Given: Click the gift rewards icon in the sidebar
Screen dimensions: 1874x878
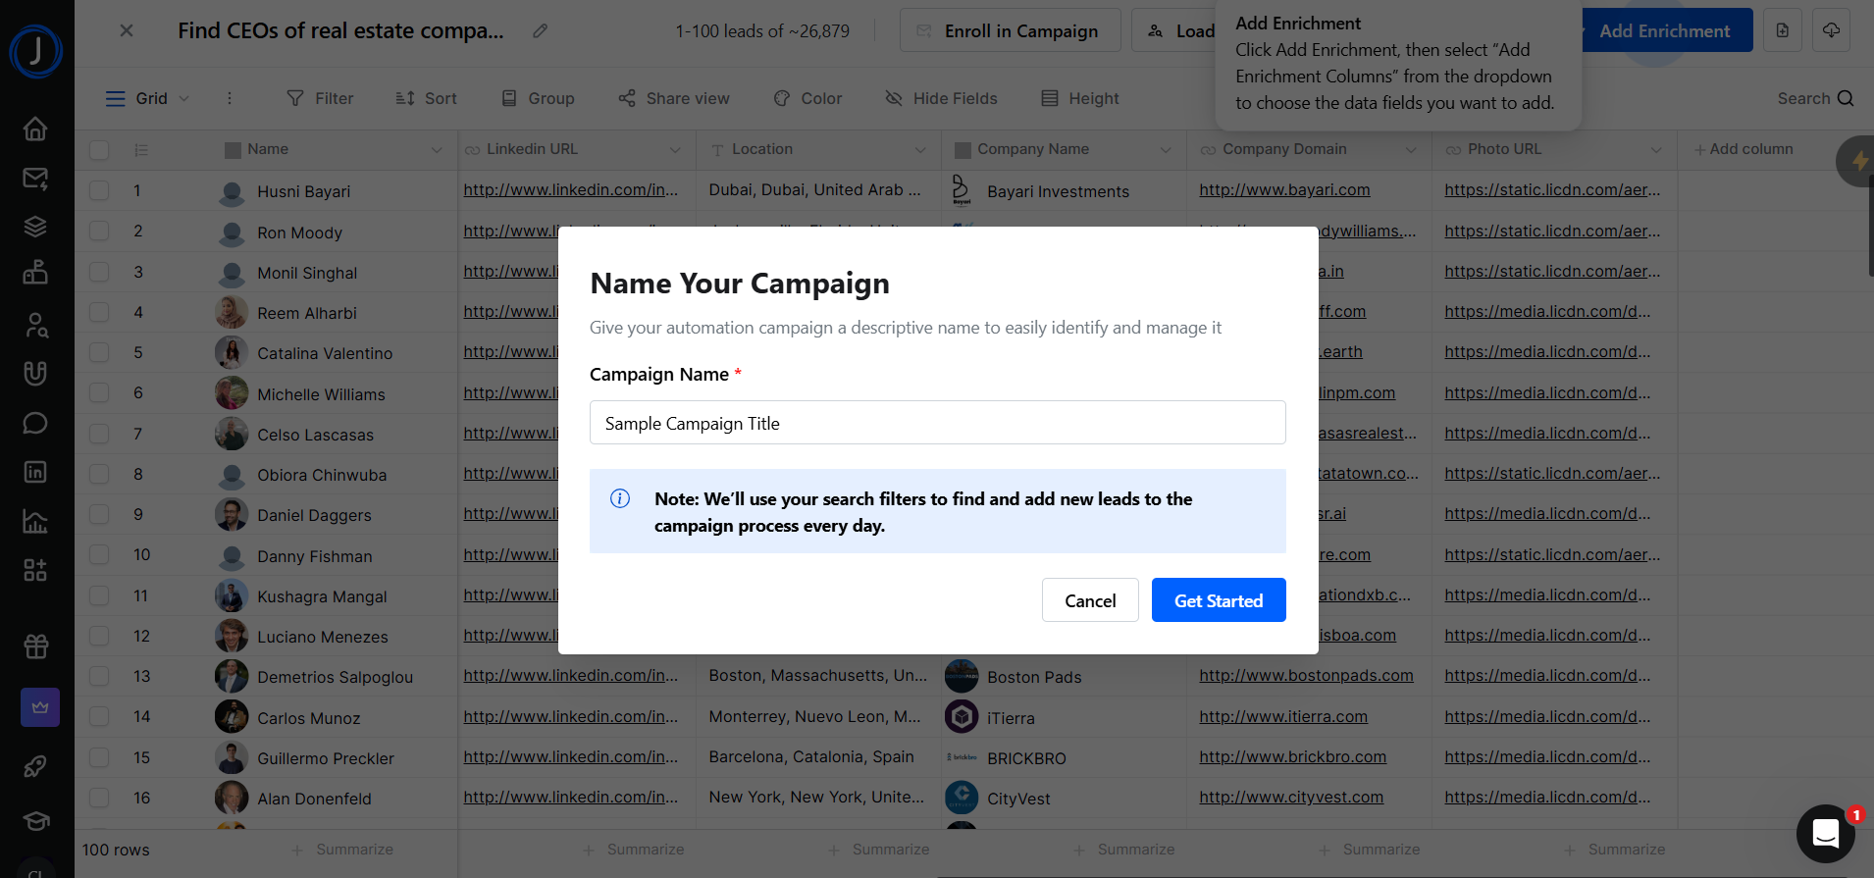Looking at the screenshot, I should [34, 646].
